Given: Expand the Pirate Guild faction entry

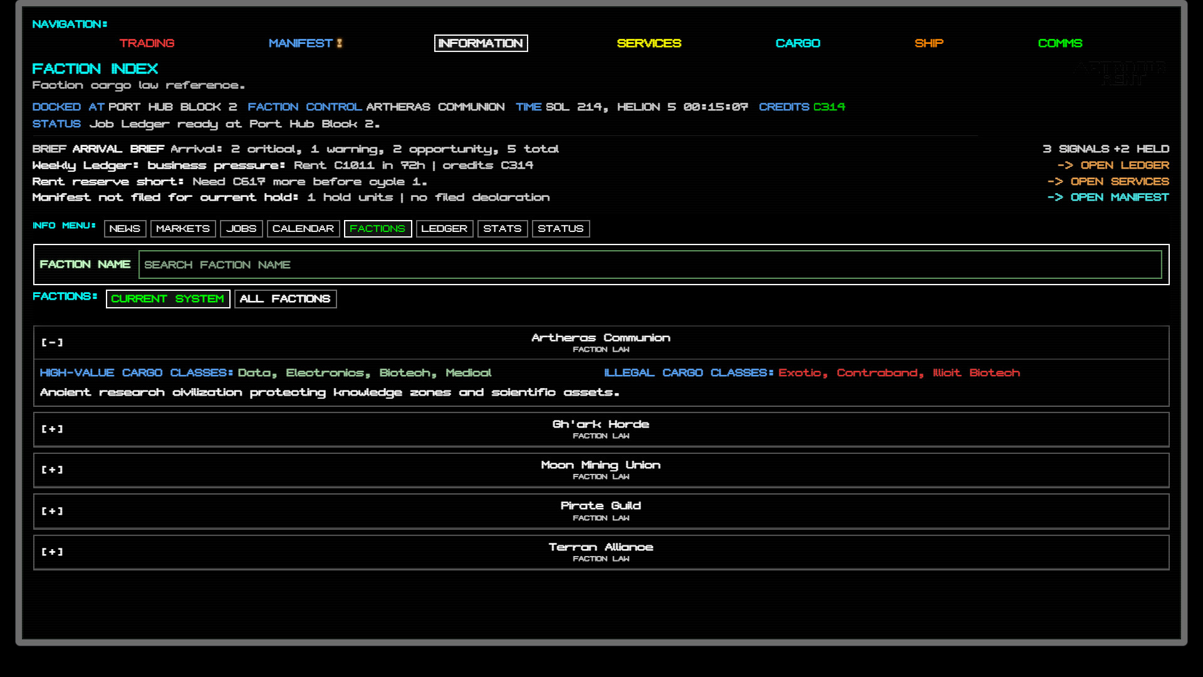Looking at the screenshot, I should point(601,511).
